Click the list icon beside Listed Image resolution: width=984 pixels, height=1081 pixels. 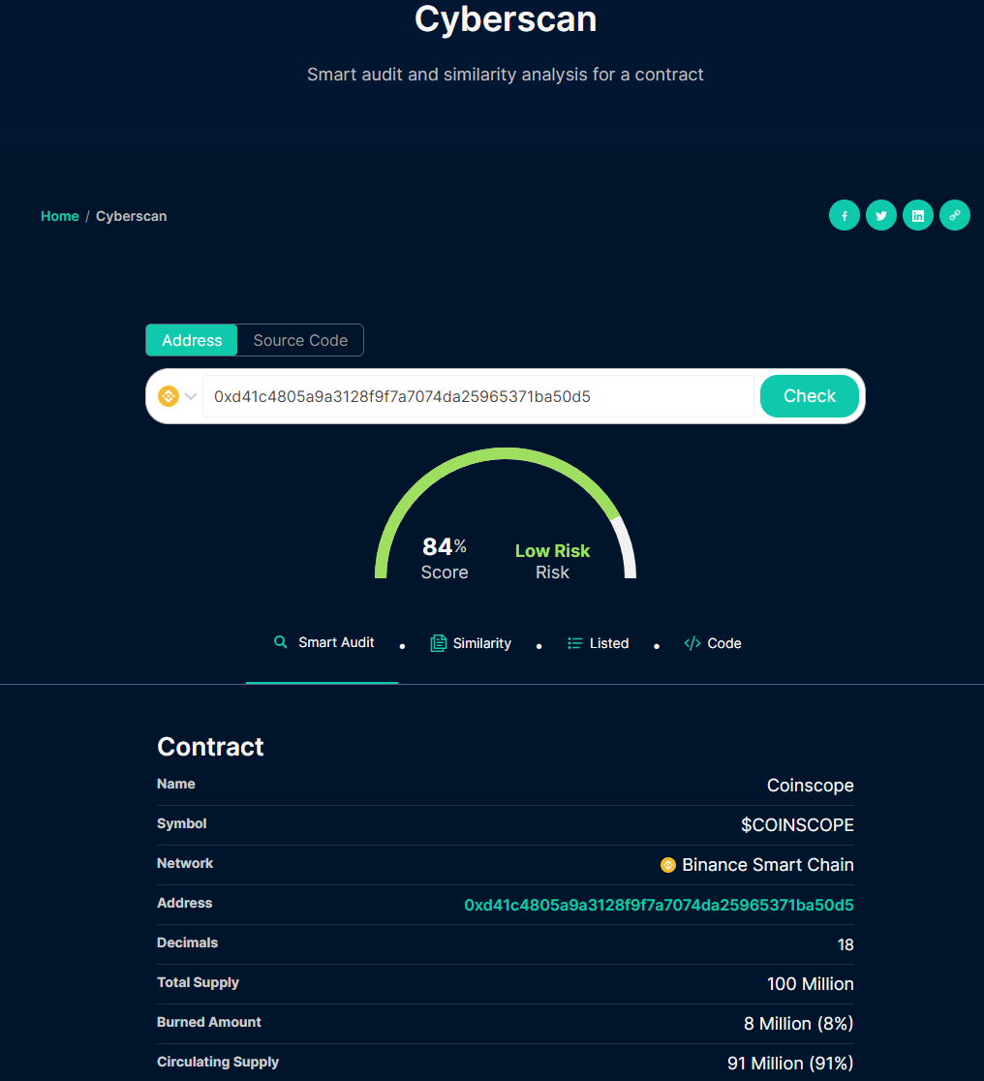pyautogui.click(x=574, y=643)
